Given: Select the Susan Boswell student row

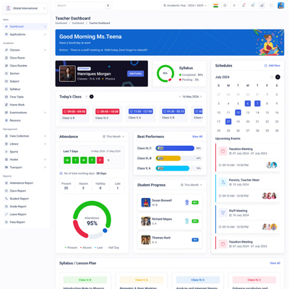Looking at the screenshot, I should tap(170, 202).
